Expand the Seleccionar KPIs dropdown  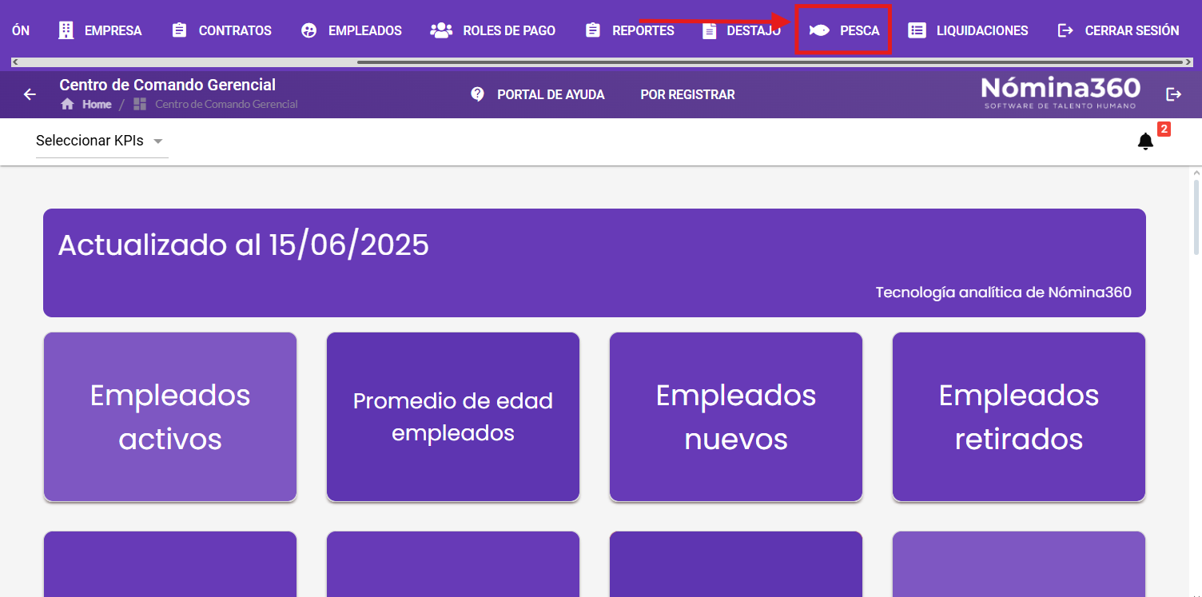(101, 141)
